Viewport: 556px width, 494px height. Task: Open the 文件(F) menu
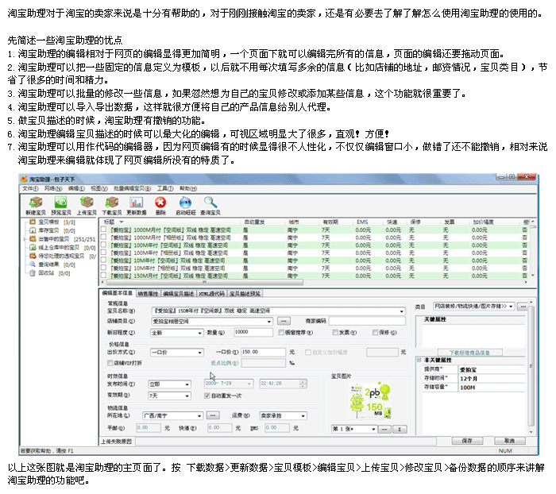[30, 189]
